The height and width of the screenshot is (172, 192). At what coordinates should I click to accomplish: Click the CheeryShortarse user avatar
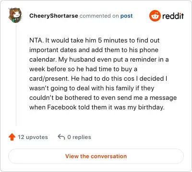[15, 15]
